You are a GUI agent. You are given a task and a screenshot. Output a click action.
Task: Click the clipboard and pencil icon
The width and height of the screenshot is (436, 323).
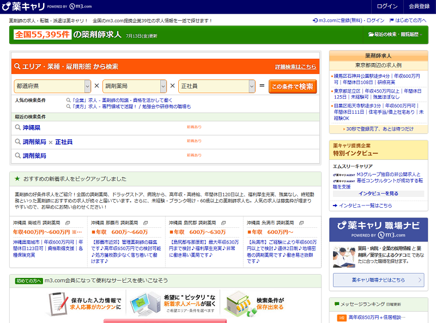58,304
